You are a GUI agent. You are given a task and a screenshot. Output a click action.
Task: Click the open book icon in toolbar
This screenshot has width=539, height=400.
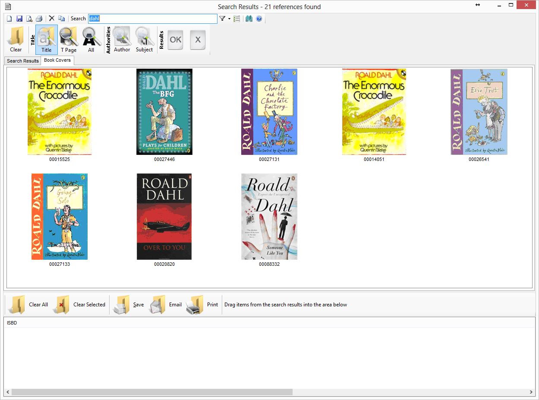click(x=249, y=19)
